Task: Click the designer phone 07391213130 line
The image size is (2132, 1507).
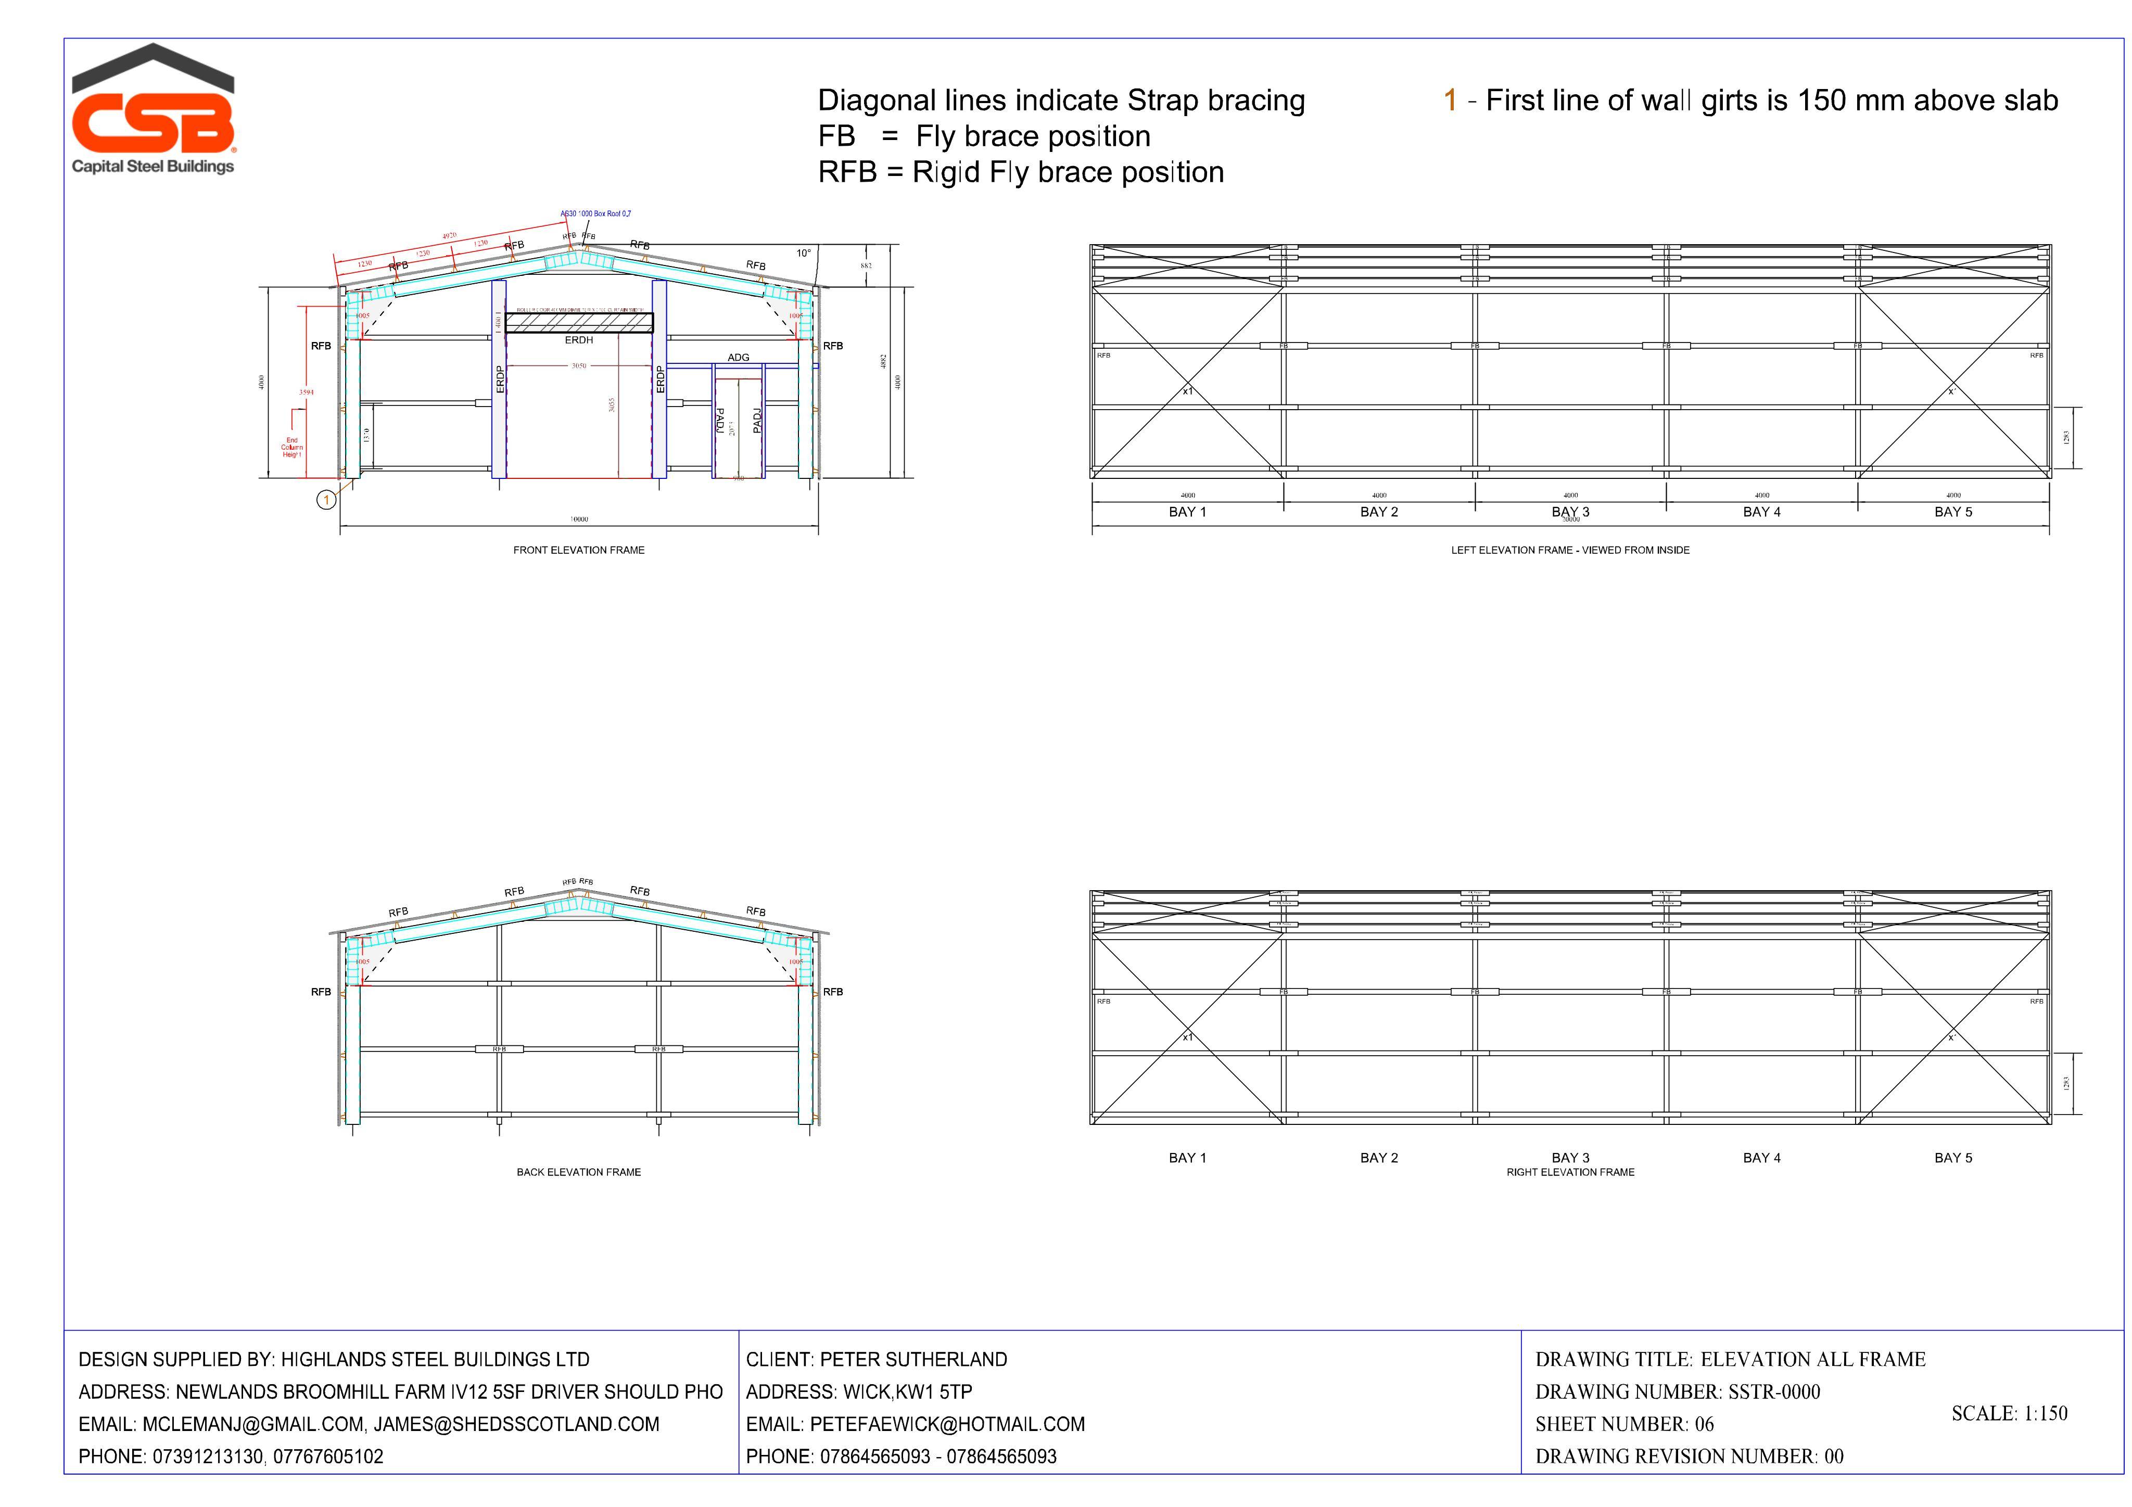Action: 230,1458
